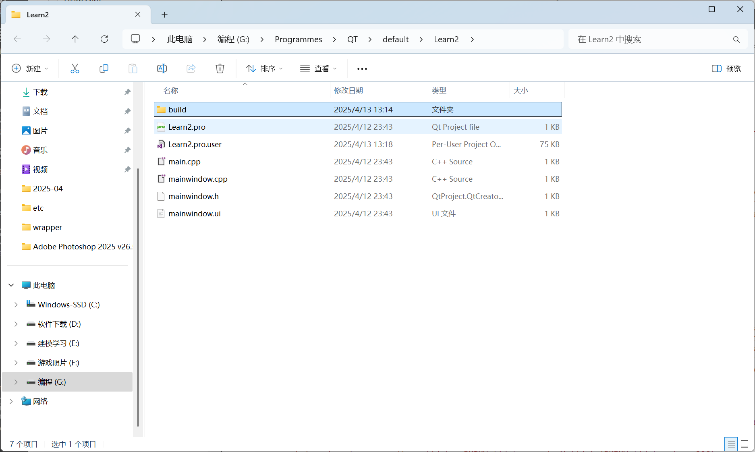Click the monitor icon in address bar

click(135, 39)
